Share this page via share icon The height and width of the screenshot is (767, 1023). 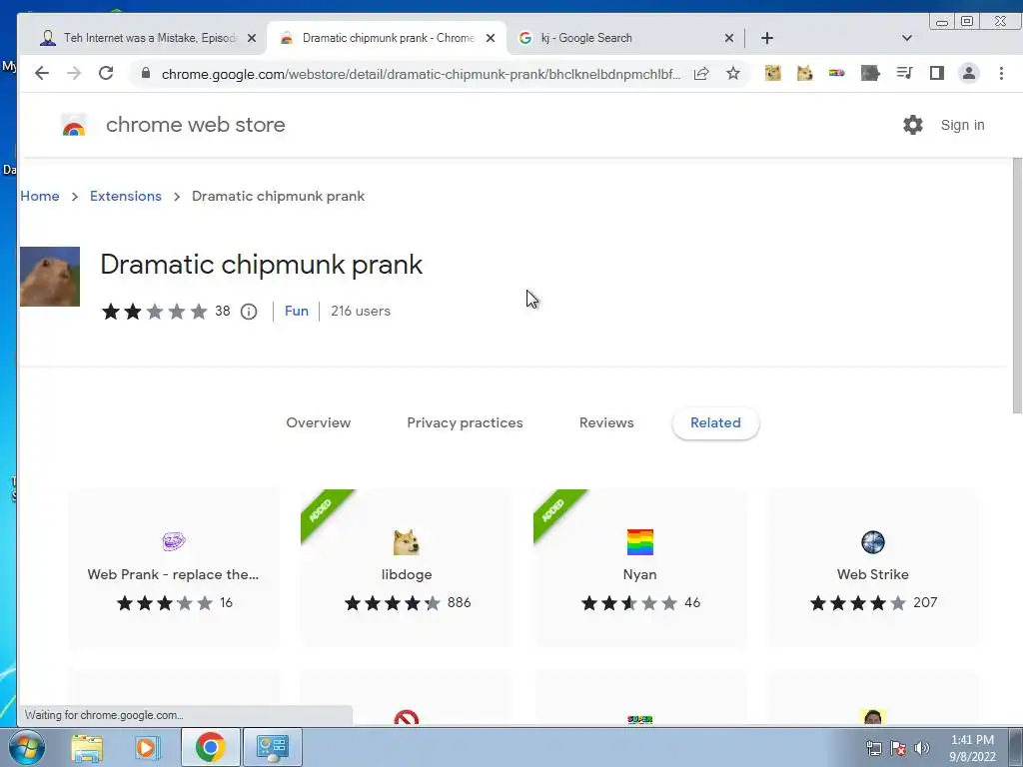pyautogui.click(x=701, y=73)
